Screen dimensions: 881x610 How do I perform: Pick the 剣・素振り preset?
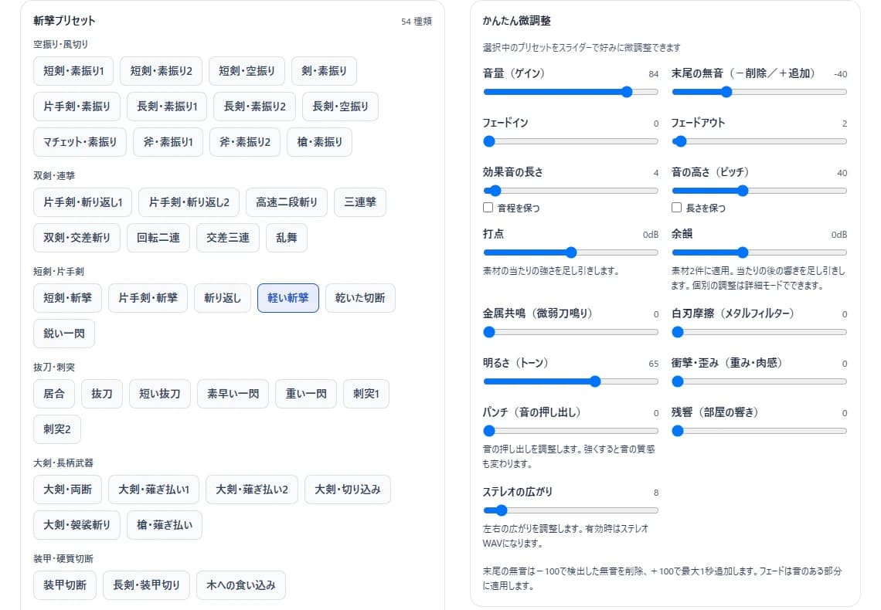click(x=324, y=71)
